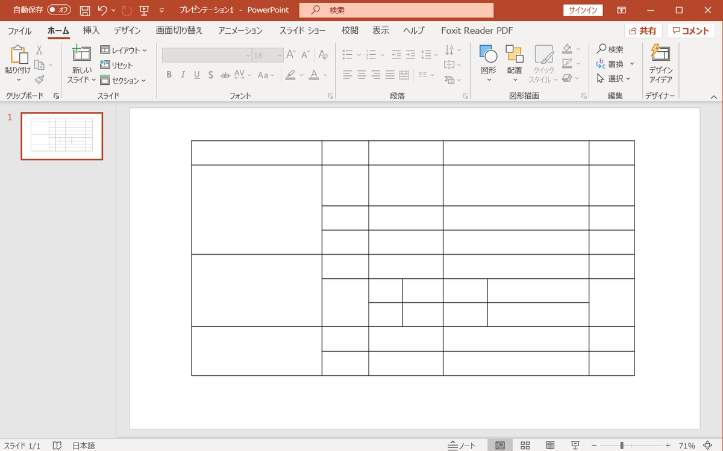This screenshot has width=723, height=451.
Task: Toggle AutoSave switch
Action: pos(59,10)
